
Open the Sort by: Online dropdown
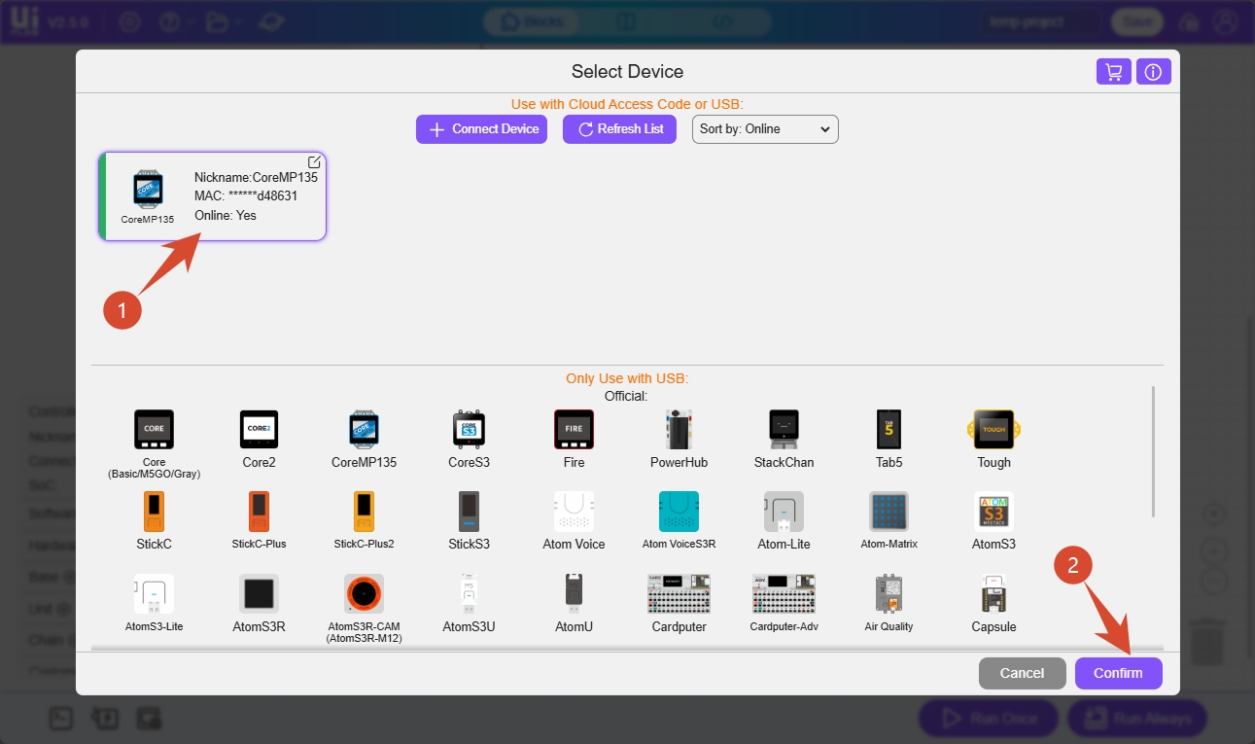click(x=765, y=129)
